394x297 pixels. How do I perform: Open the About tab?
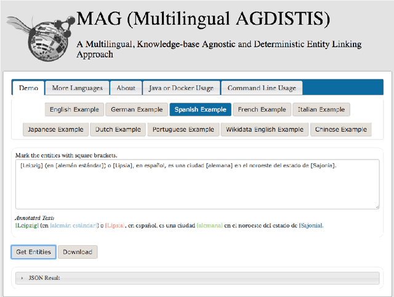(x=126, y=88)
